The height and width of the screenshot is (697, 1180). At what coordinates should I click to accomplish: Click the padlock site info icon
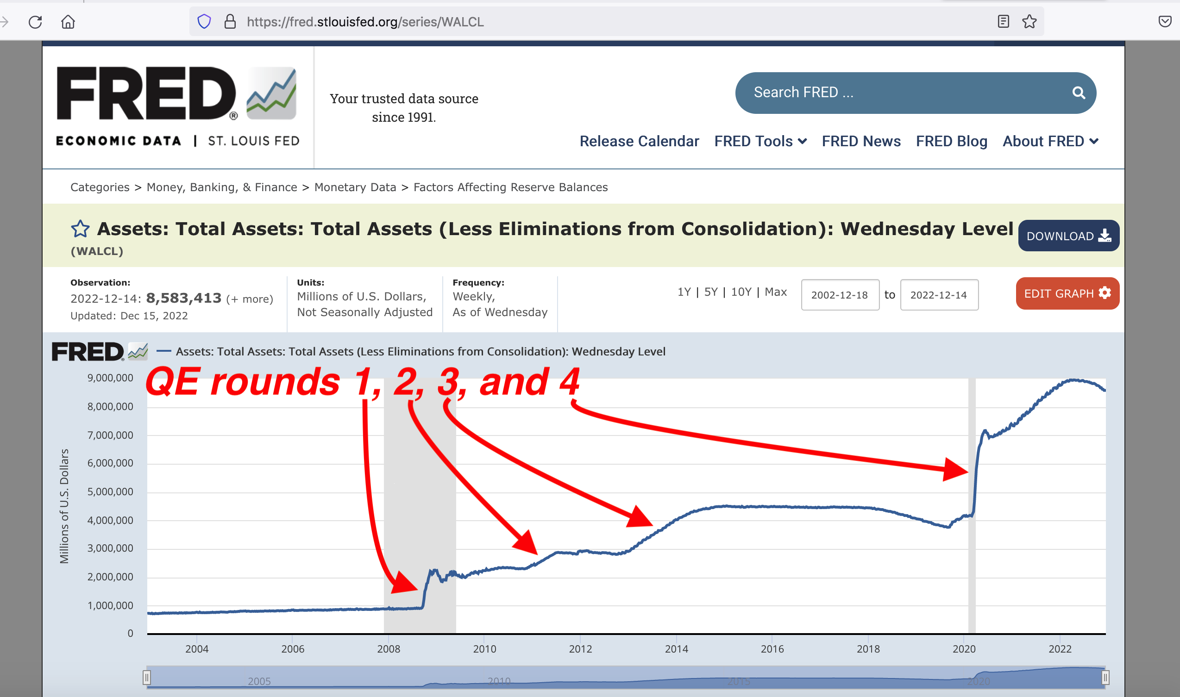[230, 22]
